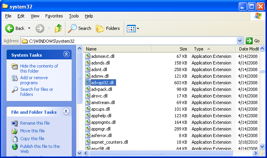
Task: Click the Rename this file icon
Action: tap(15, 123)
